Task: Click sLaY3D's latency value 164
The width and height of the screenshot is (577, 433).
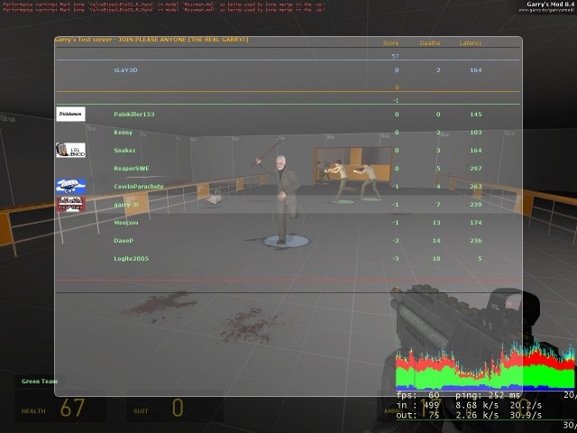Action: [475, 70]
